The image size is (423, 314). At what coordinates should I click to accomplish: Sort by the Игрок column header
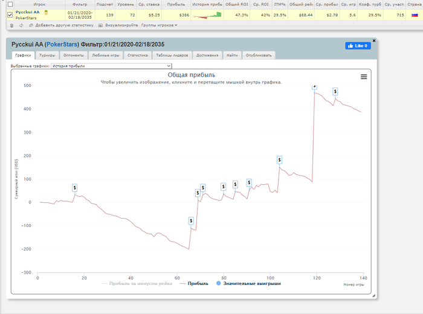pyautogui.click(x=39, y=4)
